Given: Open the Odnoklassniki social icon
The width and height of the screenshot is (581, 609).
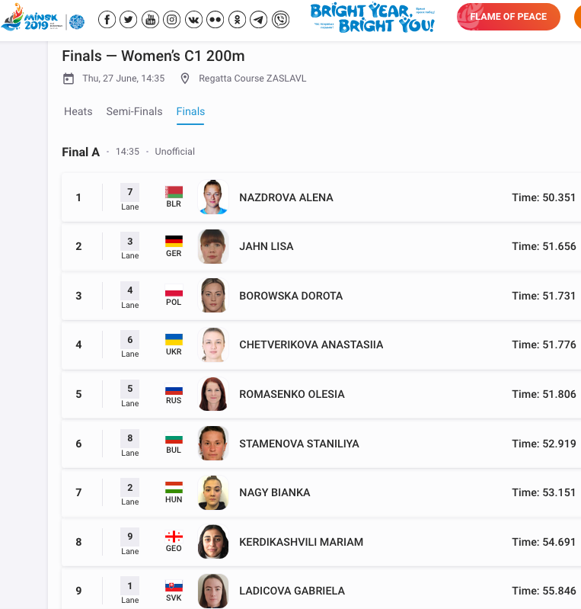Looking at the screenshot, I should pos(238,20).
